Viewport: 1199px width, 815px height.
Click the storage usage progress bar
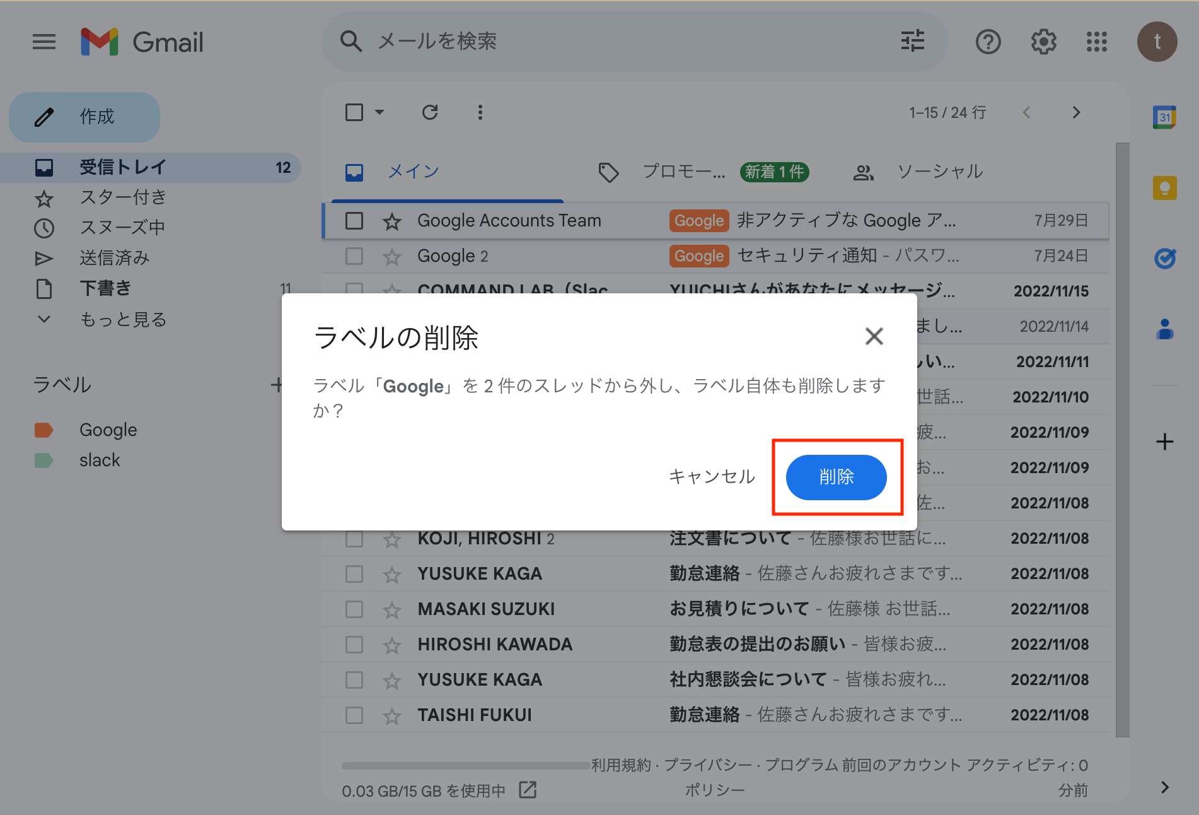point(466,766)
